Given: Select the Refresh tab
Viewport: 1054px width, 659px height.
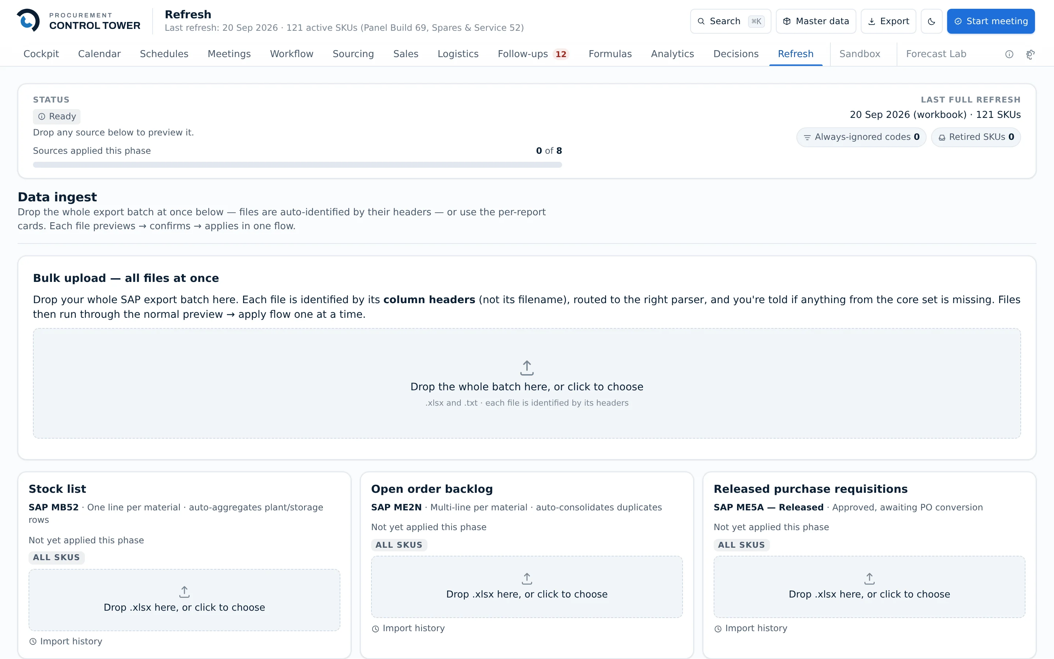Looking at the screenshot, I should click(795, 54).
